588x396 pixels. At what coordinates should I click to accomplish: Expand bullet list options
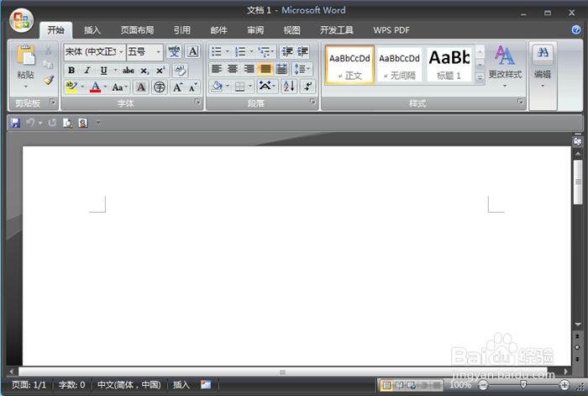(228, 51)
